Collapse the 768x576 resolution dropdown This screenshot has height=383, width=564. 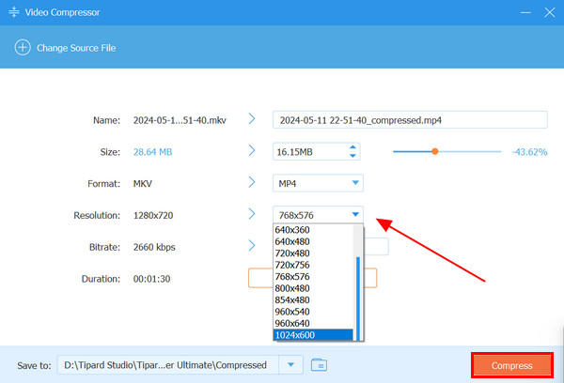[354, 215]
